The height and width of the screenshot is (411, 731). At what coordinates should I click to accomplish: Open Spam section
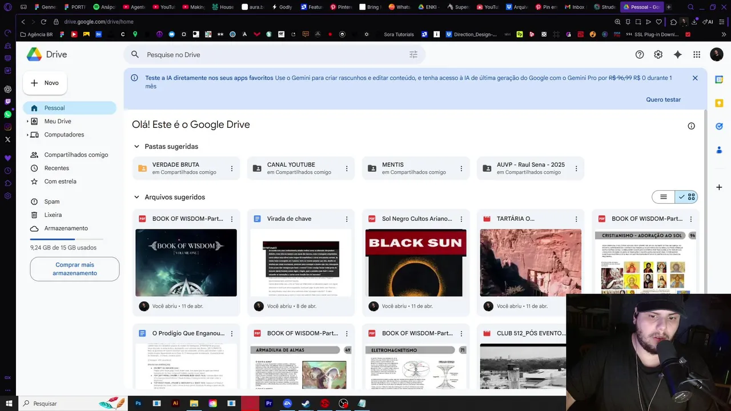(70, 202)
